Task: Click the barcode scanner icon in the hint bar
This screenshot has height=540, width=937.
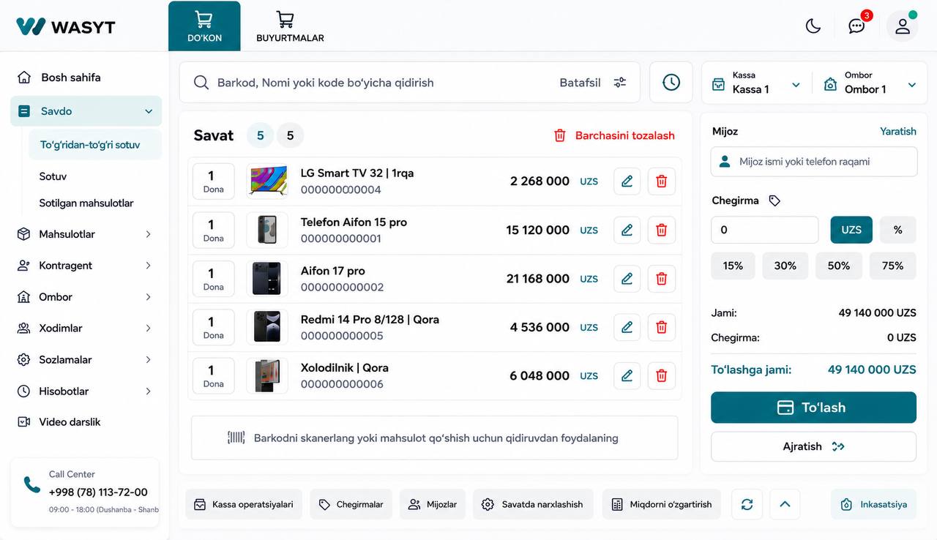Action: [x=236, y=438]
